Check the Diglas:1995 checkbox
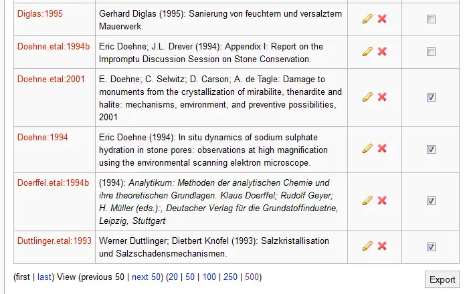 coord(431,19)
